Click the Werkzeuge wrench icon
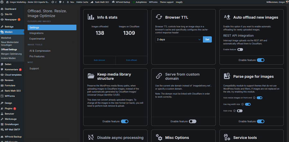 [2, 119]
